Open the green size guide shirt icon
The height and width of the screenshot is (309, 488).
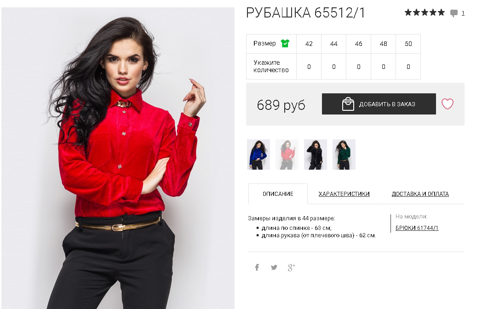pos(285,43)
